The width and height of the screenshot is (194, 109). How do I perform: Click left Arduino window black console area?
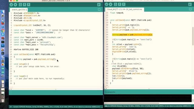click(56, 100)
